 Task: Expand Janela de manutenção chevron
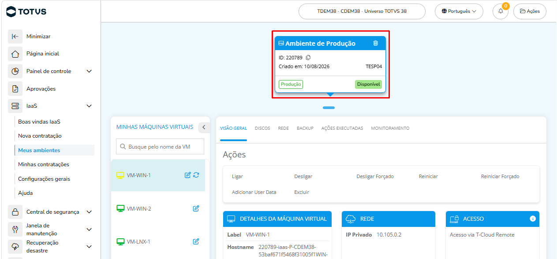coord(89,230)
